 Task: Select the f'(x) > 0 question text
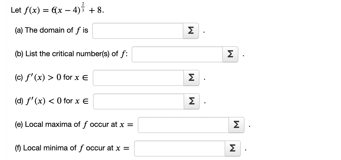pyautogui.click(x=51, y=77)
